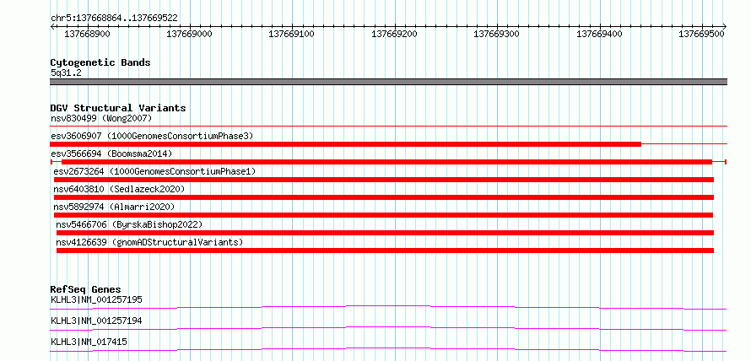
Task: Click ruler tick label 137668900
Action: [x=87, y=34]
